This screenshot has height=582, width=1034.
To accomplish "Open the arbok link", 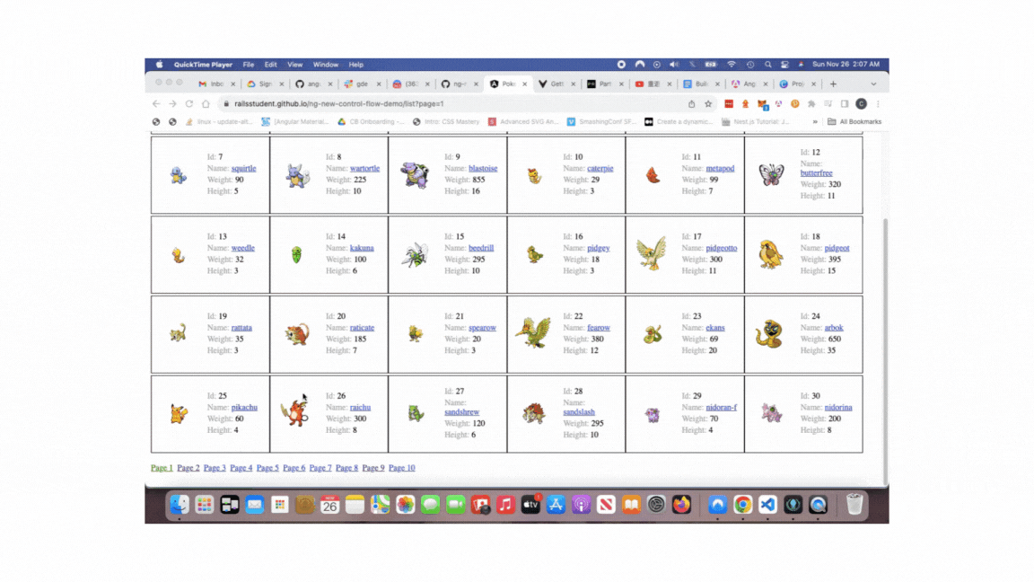I will [x=834, y=327].
